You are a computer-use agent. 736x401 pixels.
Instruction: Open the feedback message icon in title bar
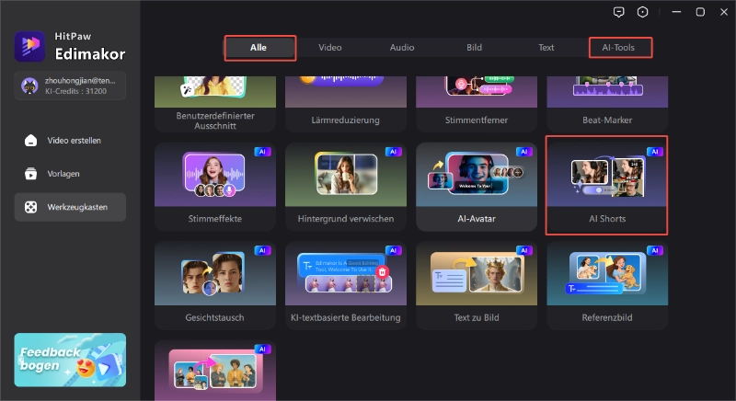point(618,12)
